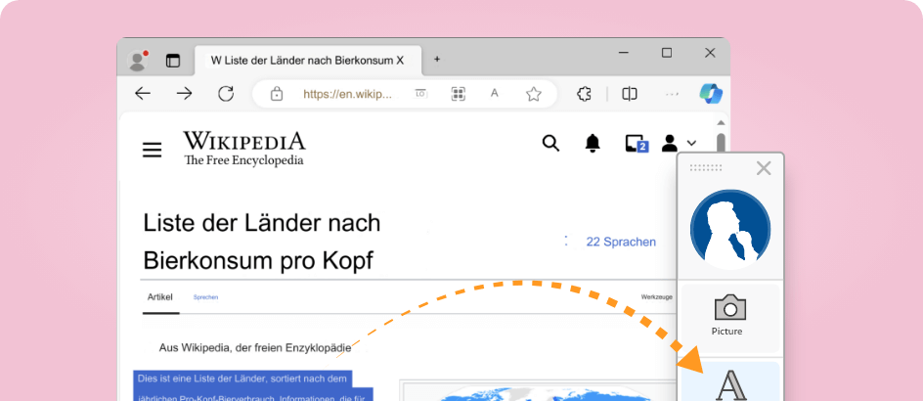Viewport: 923px width, 401px height.
Task: Open the screenshot icon in address bar
Action: (x=420, y=93)
